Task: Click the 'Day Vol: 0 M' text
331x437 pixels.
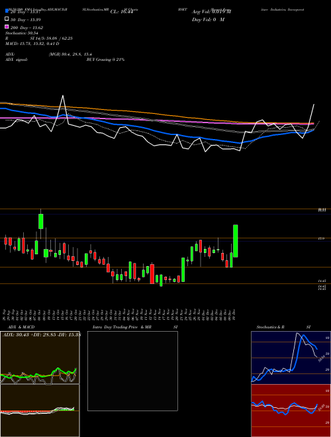Action: point(208,19)
